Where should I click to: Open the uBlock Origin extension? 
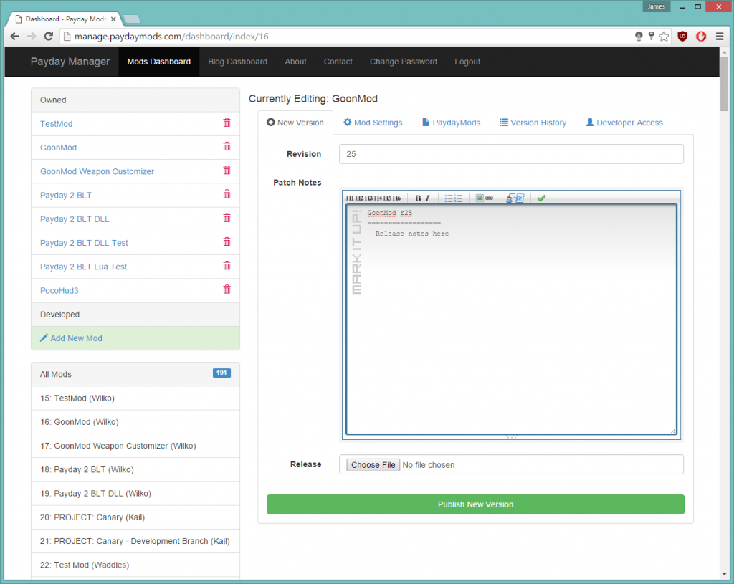(682, 37)
